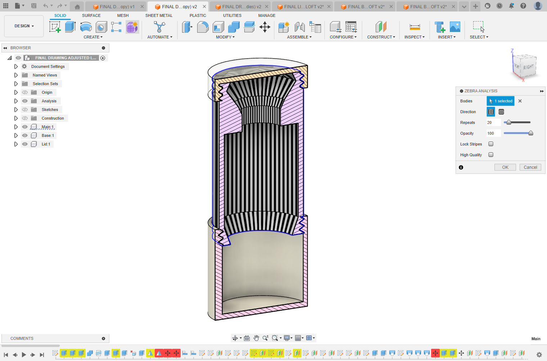Select the Joint tool icon
This screenshot has width=547, height=361.
click(x=299, y=27)
